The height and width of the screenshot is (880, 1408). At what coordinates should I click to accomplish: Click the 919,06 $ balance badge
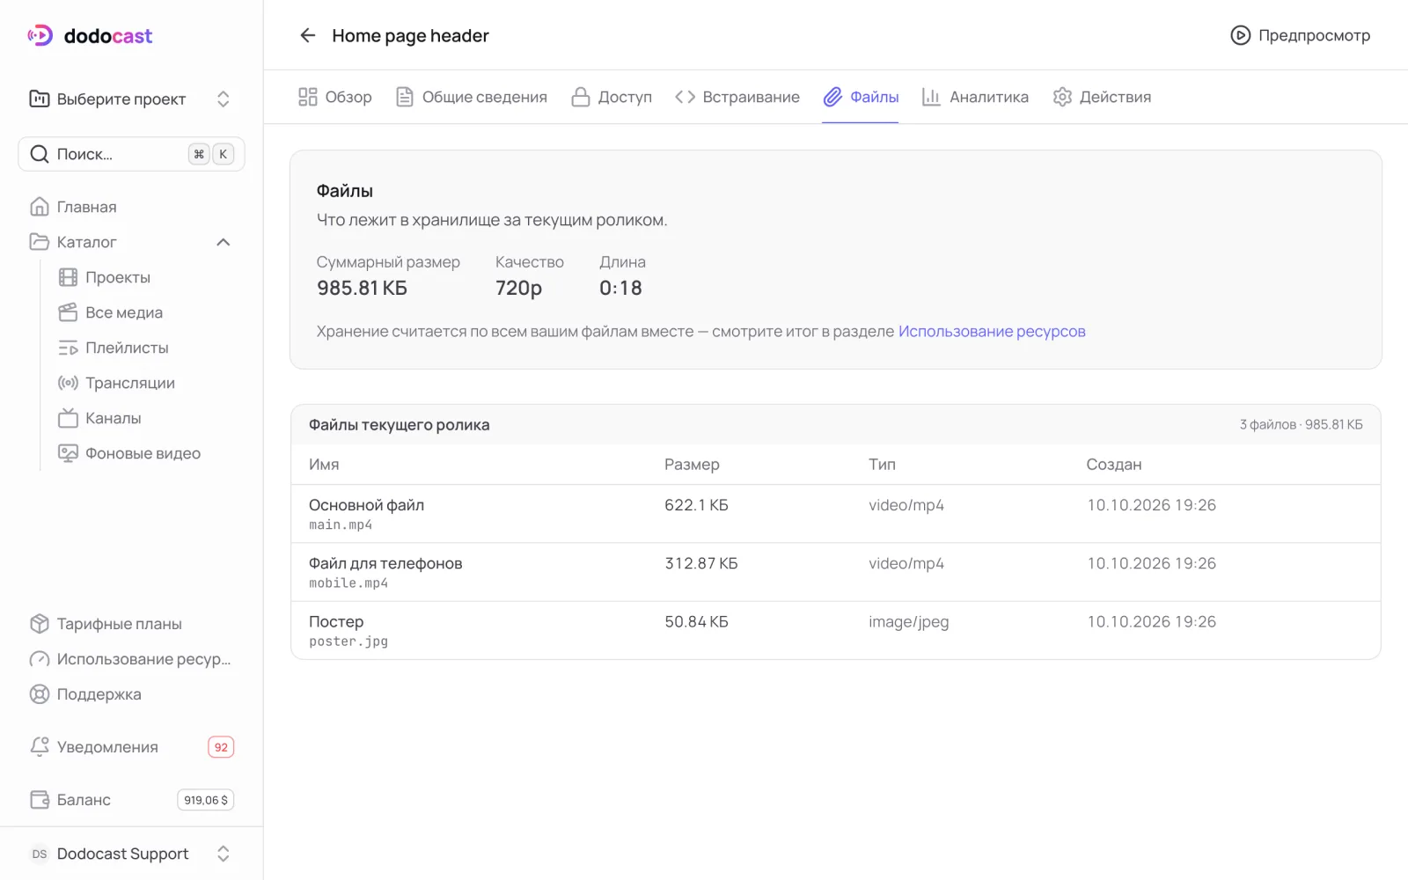[x=206, y=800]
